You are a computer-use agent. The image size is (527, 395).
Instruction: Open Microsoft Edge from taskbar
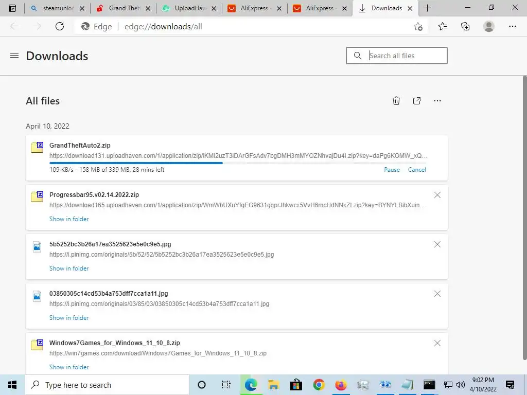coord(251,385)
